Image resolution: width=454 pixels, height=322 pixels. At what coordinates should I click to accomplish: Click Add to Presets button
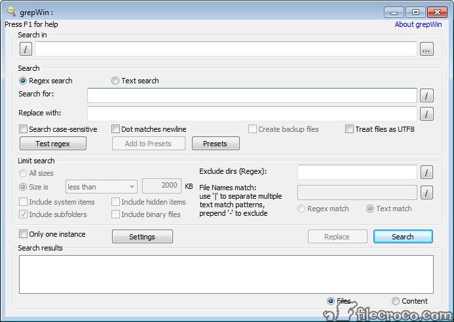[x=149, y=144]
